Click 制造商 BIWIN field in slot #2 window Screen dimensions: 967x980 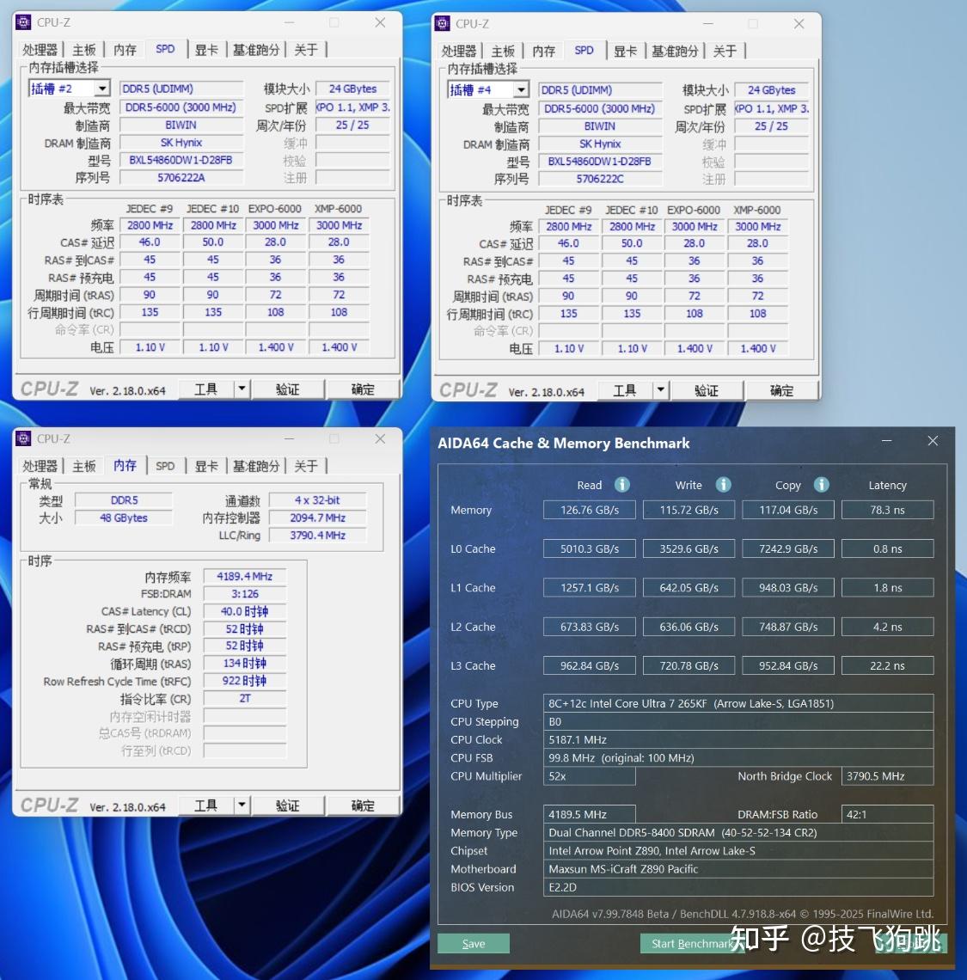tap(181, 125)
